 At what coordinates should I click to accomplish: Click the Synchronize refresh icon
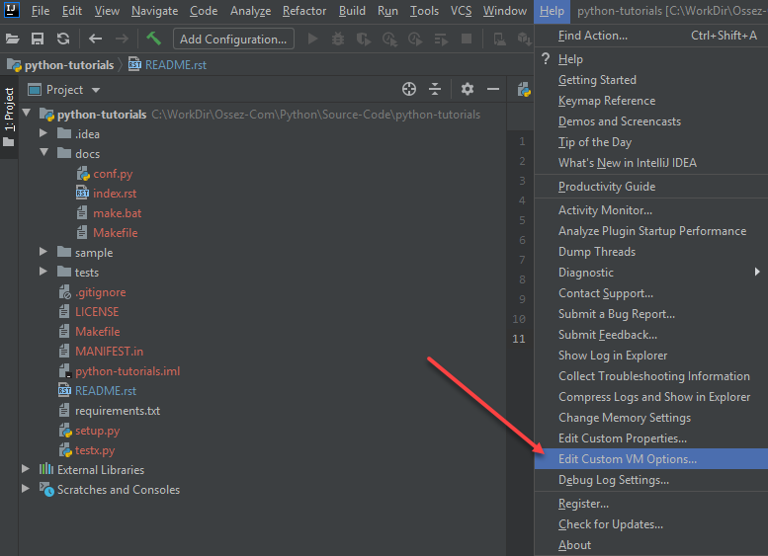(63, 39)
